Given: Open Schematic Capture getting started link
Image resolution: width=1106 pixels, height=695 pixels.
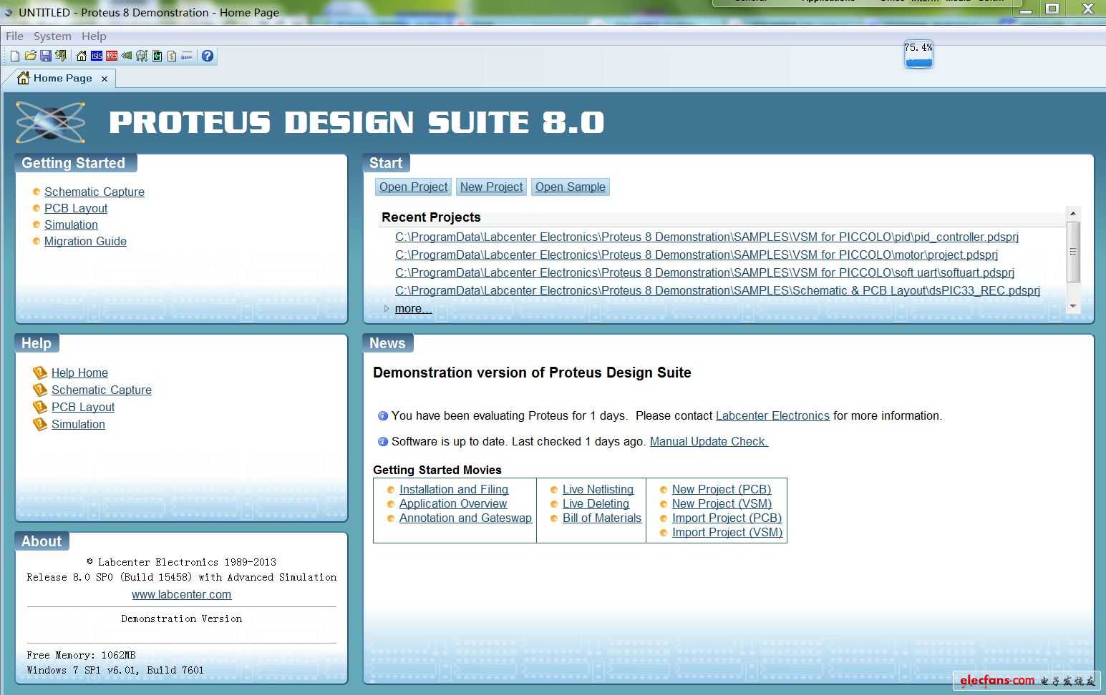Looking at the screenshot, I should click(94, 192).
